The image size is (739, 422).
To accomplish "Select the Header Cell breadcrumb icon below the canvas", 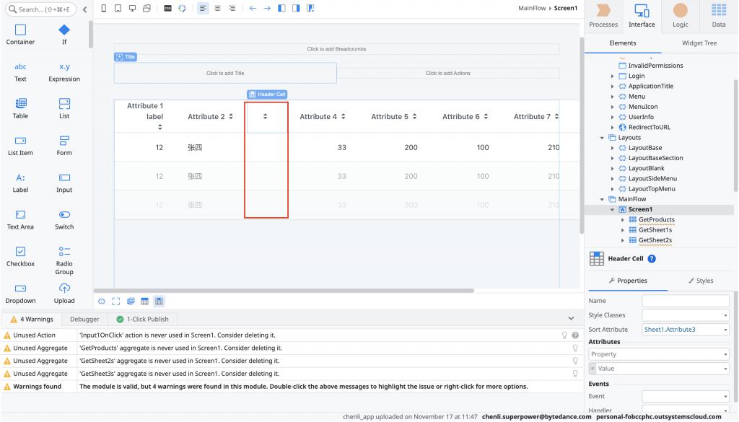I will (x=159, y=301).
